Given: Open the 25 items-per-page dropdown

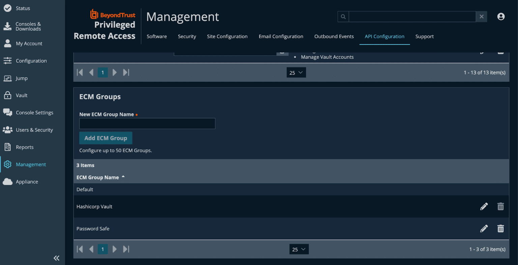Looking at the screenshot, I should click(299, 249).
